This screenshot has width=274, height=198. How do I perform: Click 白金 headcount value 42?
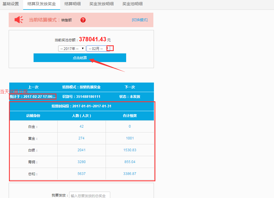[x=81, y=126]
